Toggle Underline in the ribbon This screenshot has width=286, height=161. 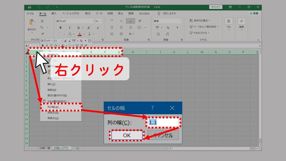pyautogui.click(x=78, y=28)
